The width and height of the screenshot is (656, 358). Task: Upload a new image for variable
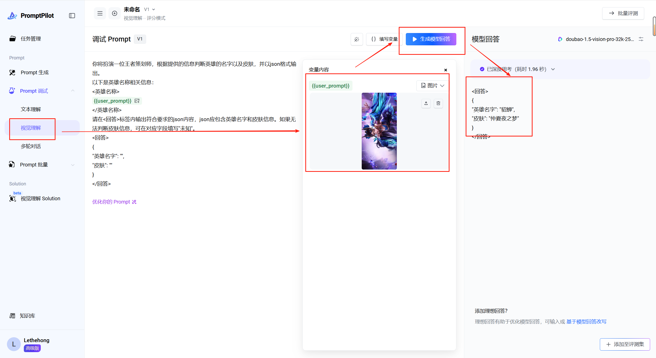point(426,103)
